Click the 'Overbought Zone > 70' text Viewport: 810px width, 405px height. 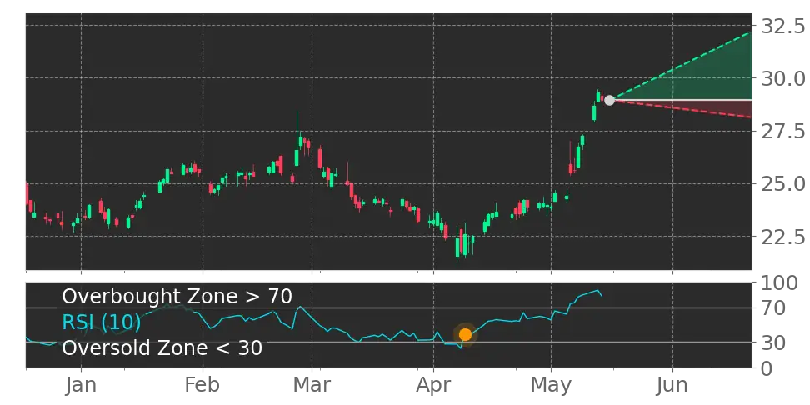point(177,297)
